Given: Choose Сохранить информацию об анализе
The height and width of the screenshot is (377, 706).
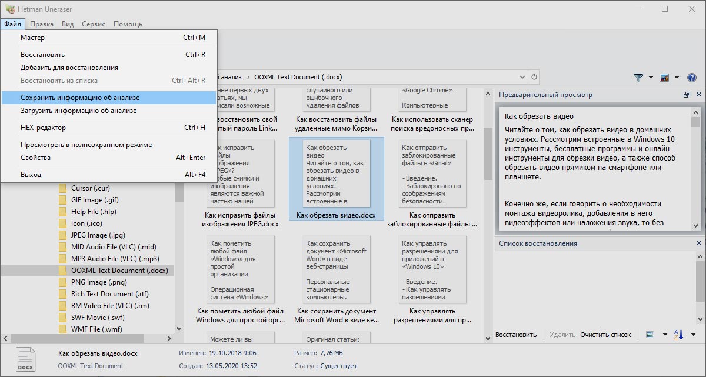Looking at the screenshot, I should pos(109,98).
